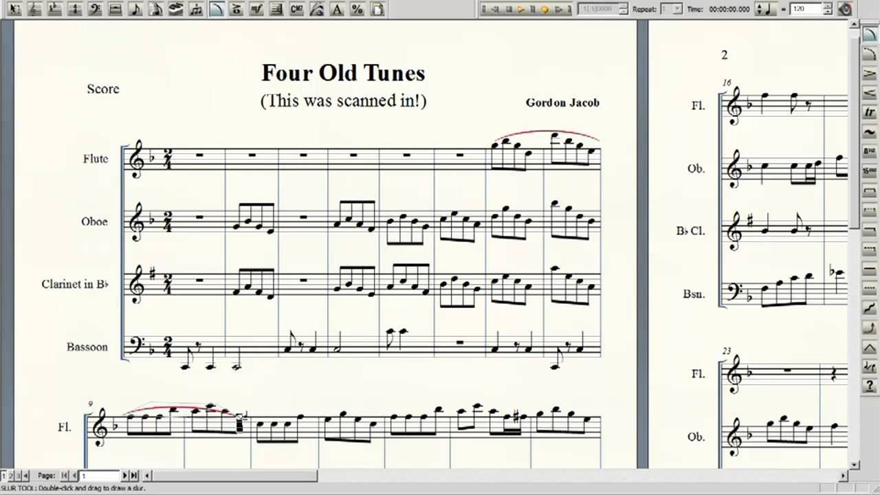Select the Text (A) tool

[x=337, y=9]
